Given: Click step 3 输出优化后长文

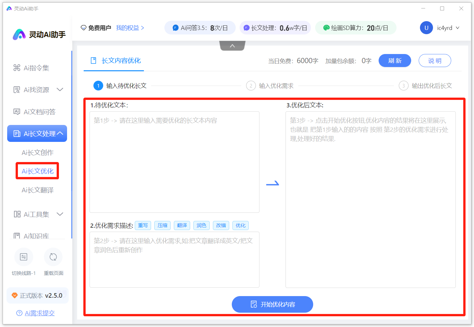Looking at the screenshot, I should click(x=425, y=86).
